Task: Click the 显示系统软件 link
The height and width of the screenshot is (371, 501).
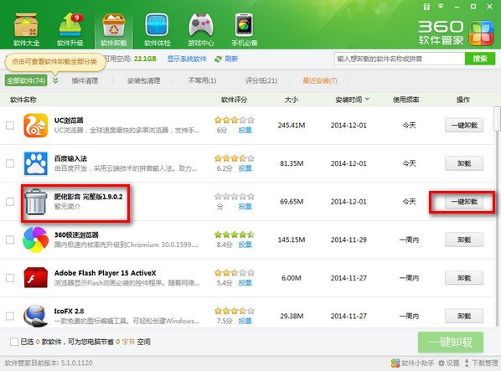Action: pos(187,59)
